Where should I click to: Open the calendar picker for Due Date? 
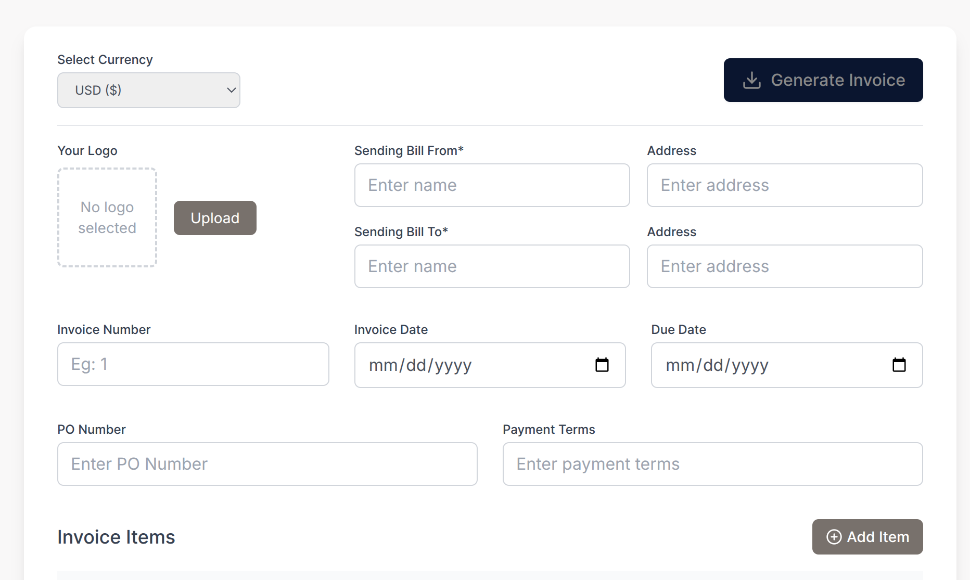click(x=899, y=365)
